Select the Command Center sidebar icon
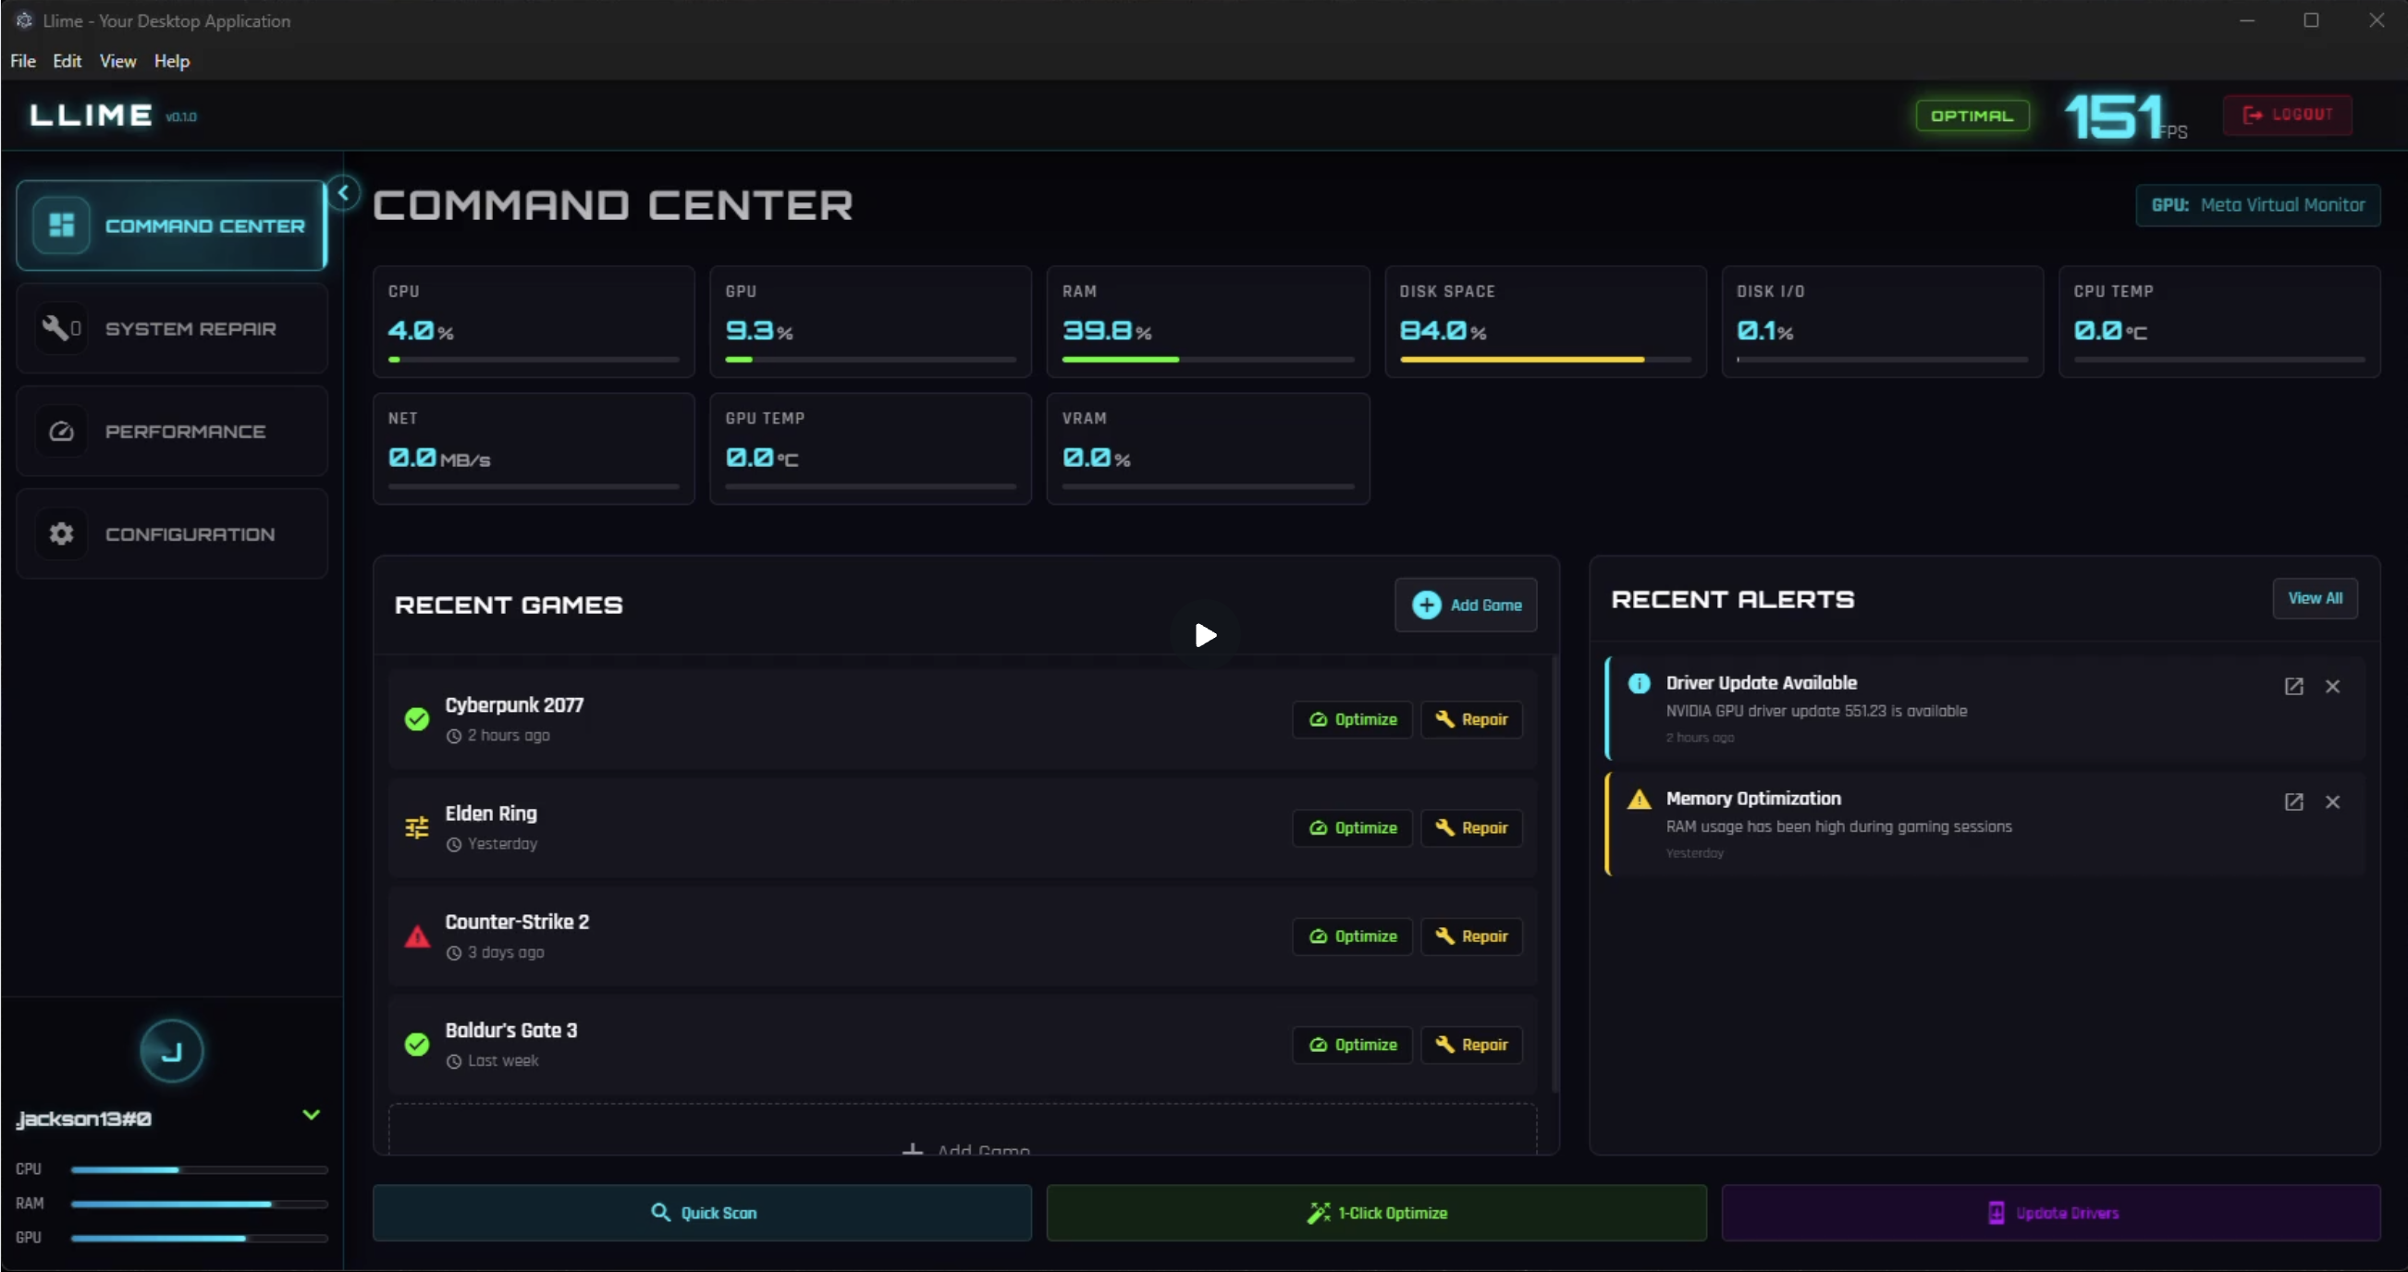Viewport: 2408px width, 1272px height. tap(61, 226)
